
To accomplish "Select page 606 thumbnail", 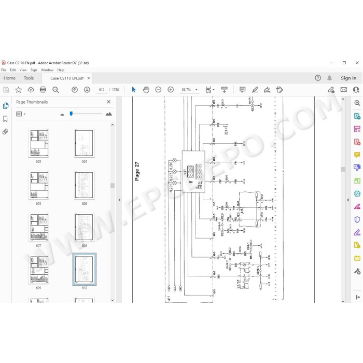I will [84, 186].
